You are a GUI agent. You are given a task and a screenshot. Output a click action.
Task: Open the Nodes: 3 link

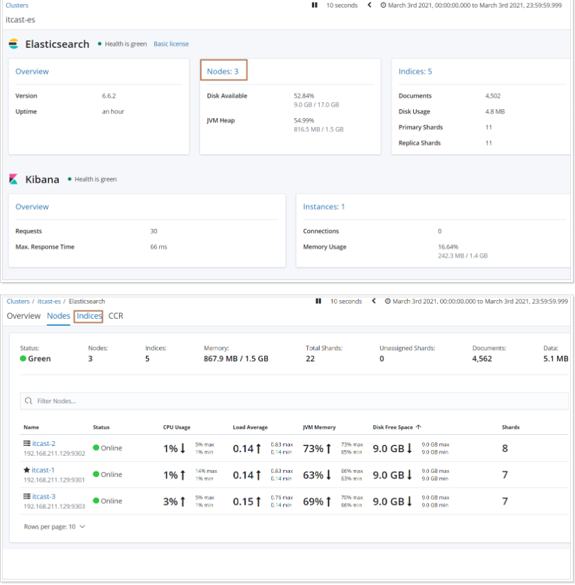(223, 71)
